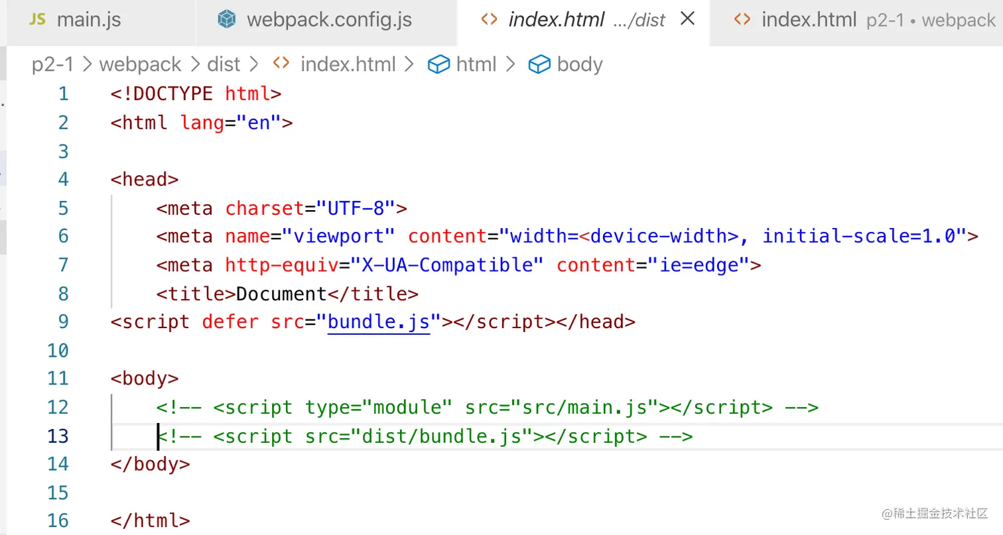Click charset "UTF-8" value

tap(356, 208)
